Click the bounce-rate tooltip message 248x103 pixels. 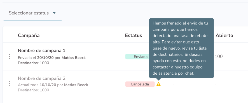point(181,48)
